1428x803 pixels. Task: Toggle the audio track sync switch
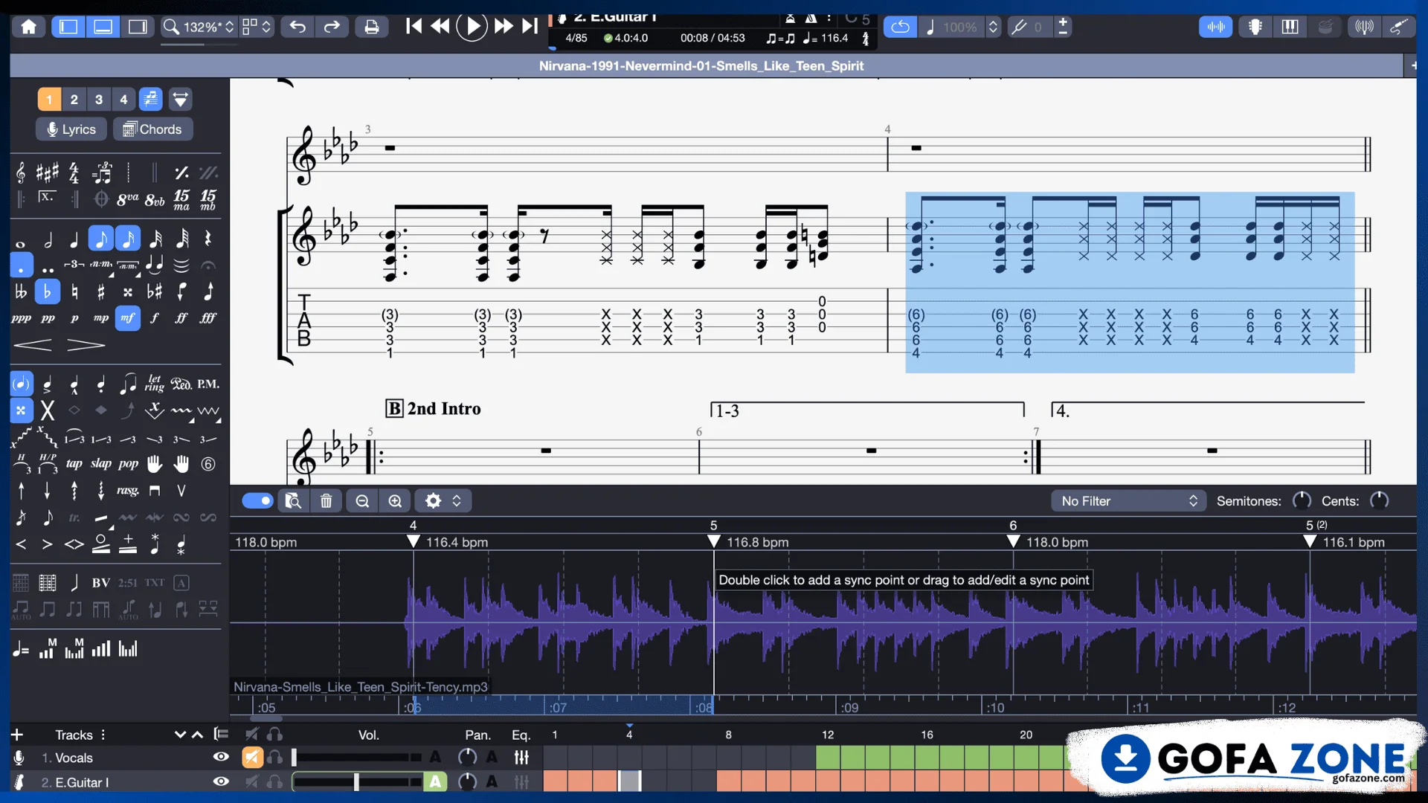click(x=257, y=500)
